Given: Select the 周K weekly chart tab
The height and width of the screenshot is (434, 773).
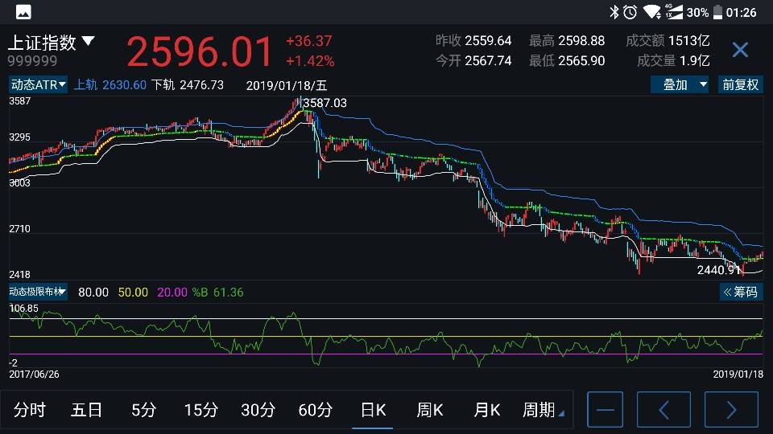Looking at the screenshot, I should coord(430,410).
